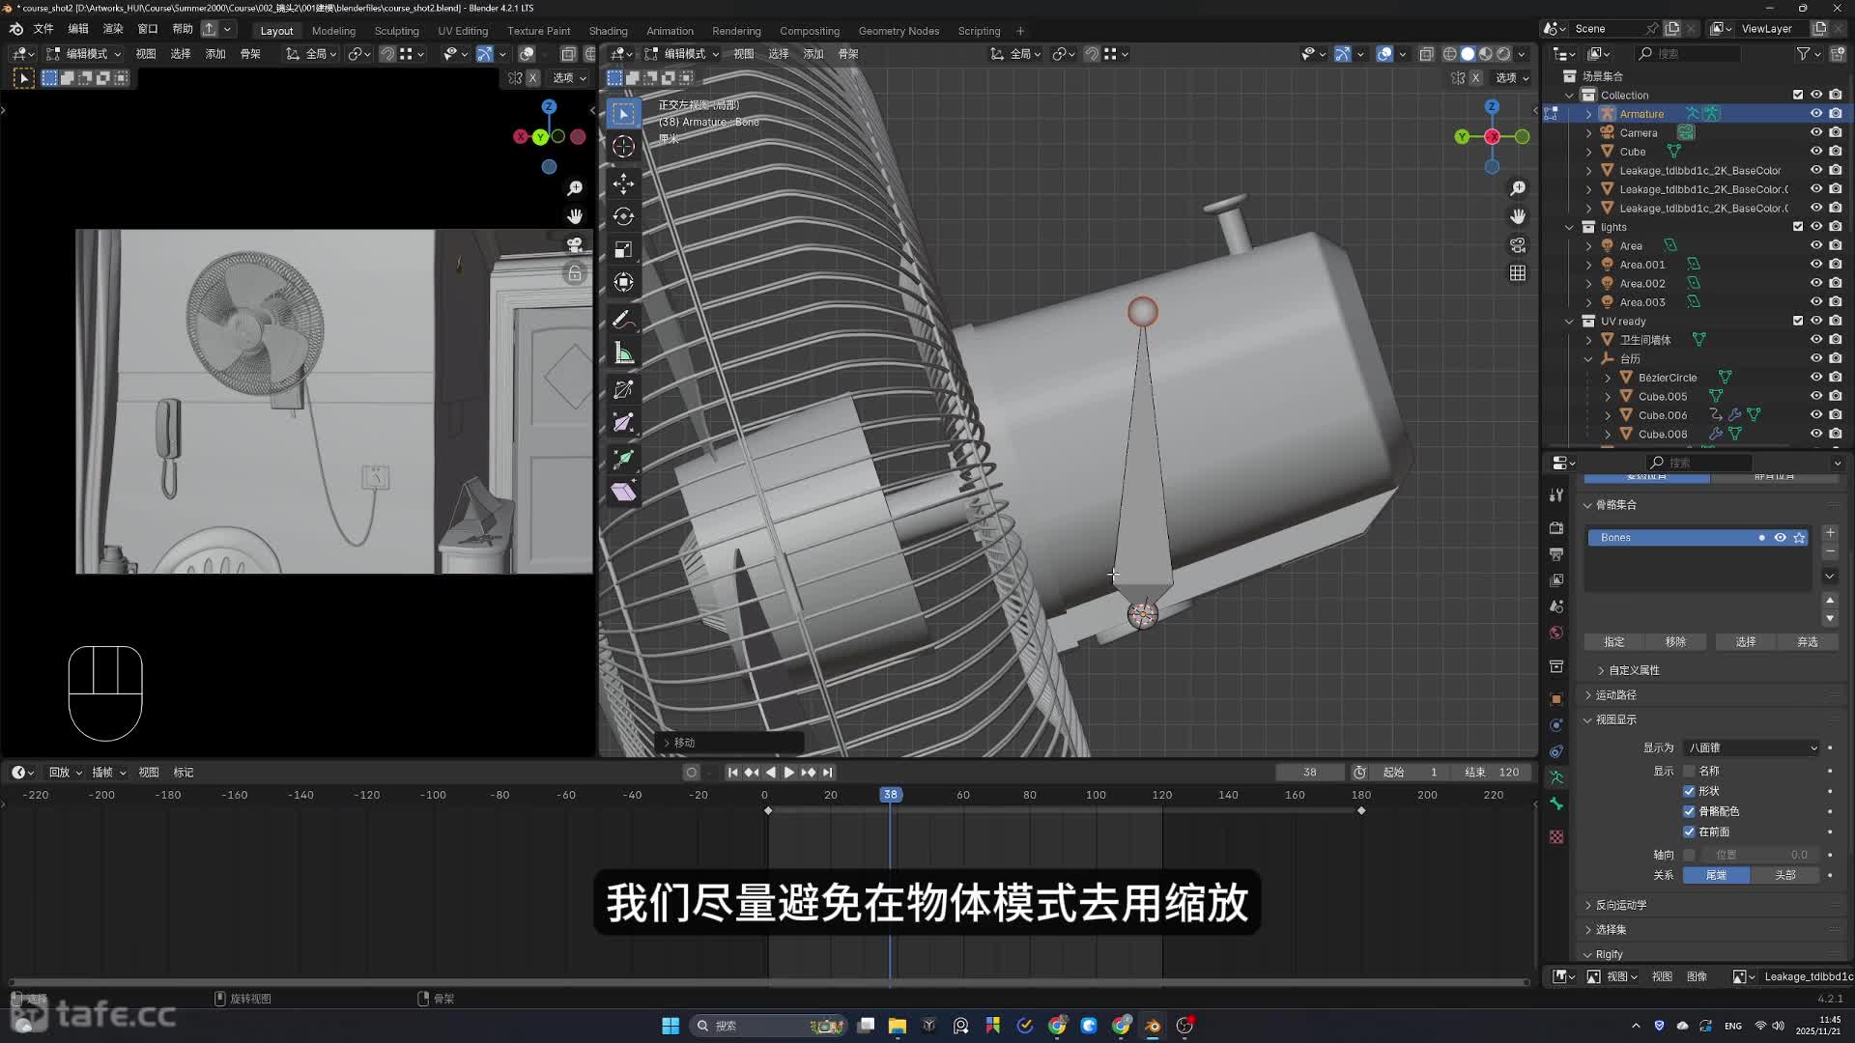Viewport: 1855px width, 1043px height.
Task: Collapse the lights collection in outliner
Action: tap(1570, 227)
